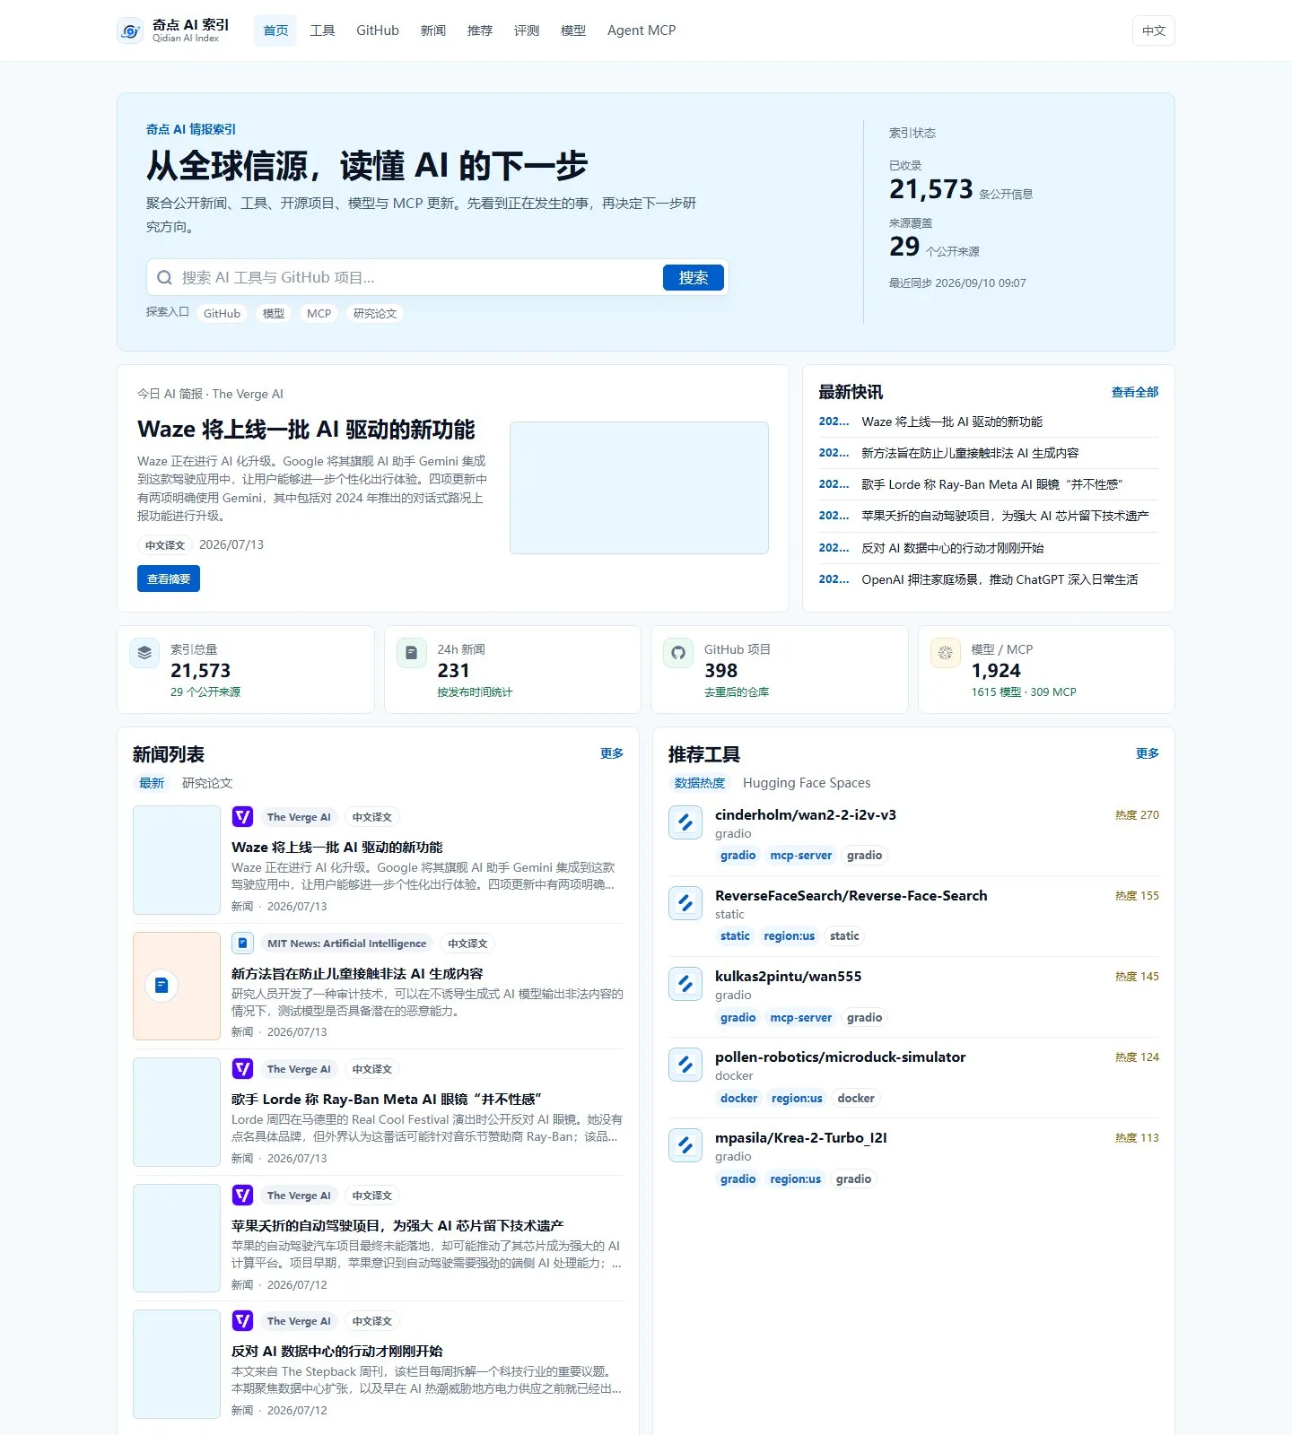Open news title about Apple's abandoned self-driving project

click(x=397, y=1225)
